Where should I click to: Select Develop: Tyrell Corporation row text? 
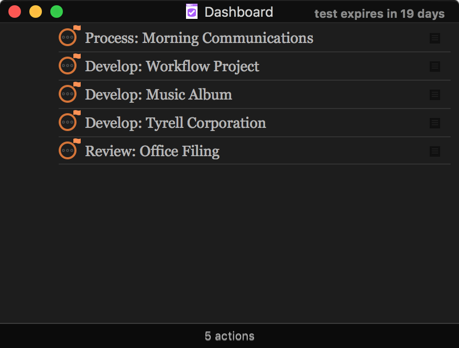pyautogui.click(x=175, y=123)
